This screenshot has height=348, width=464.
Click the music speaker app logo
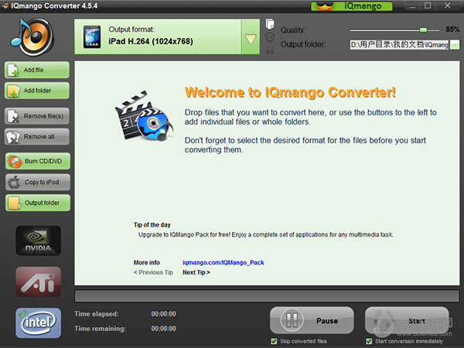32,37
